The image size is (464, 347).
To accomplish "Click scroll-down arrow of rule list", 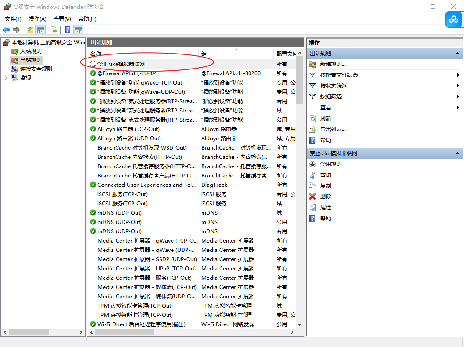I will pos(300,324).
